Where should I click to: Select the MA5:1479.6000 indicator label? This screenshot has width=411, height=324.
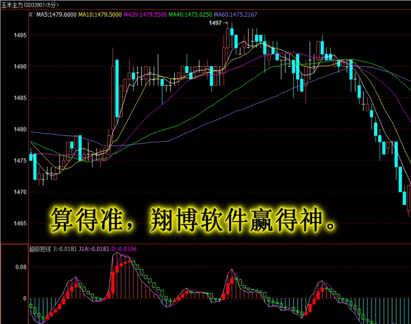pyautogui.click(x=57, y=15)
